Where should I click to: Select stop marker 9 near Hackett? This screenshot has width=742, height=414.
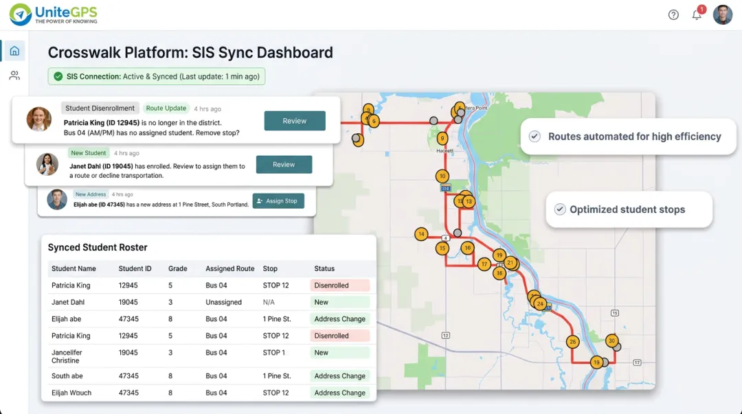(442, 138)
